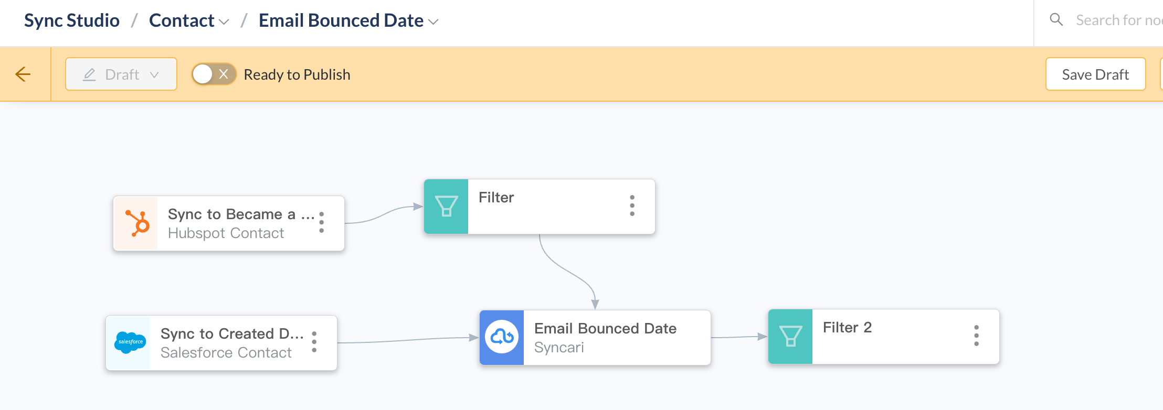Click the Syncari cloud icon on Email Bounced Date node

pos(502,337)
